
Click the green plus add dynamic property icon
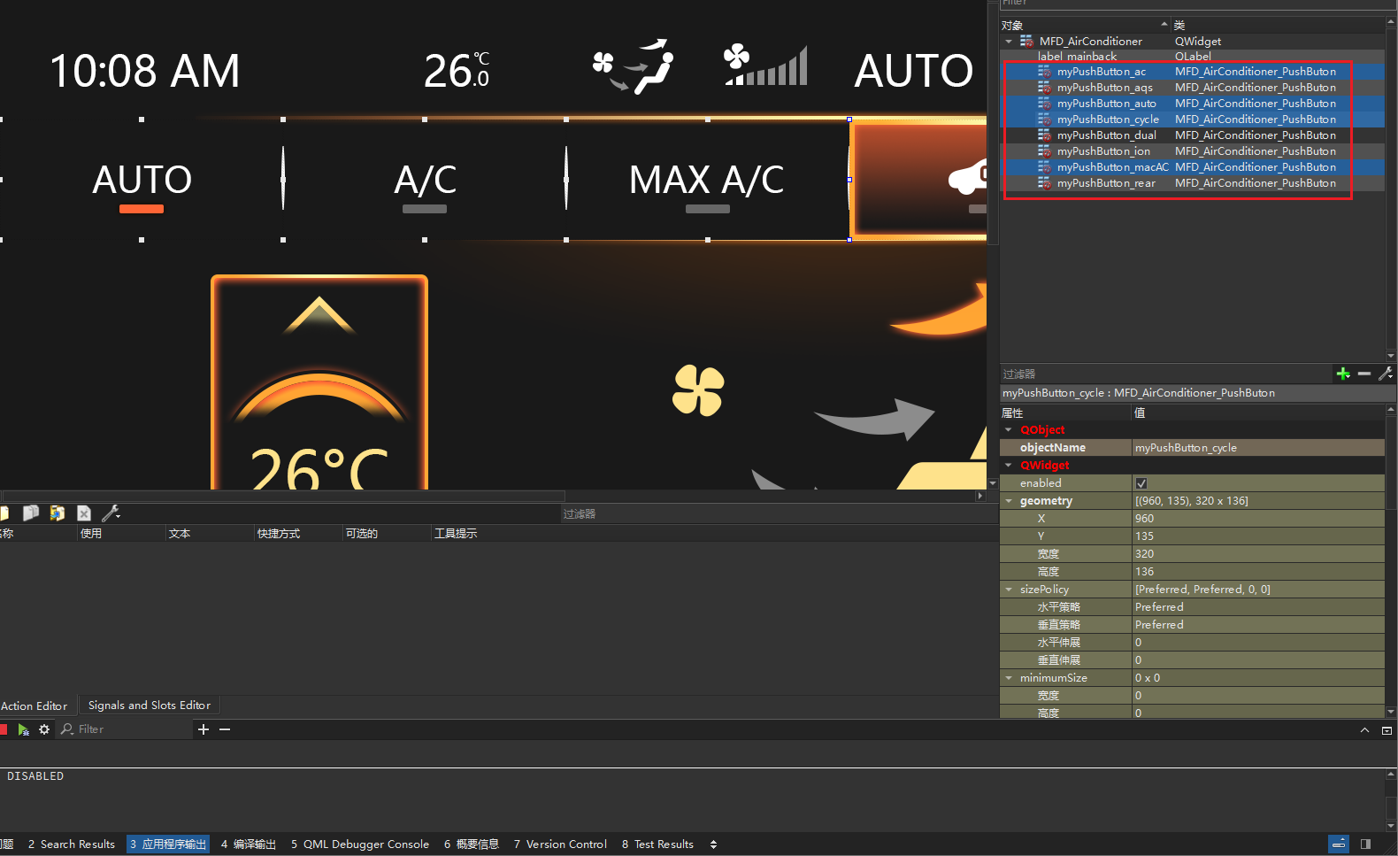coord(1343,374)
